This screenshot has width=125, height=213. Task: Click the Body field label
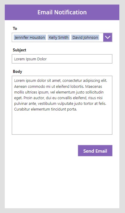click(18, 71)
